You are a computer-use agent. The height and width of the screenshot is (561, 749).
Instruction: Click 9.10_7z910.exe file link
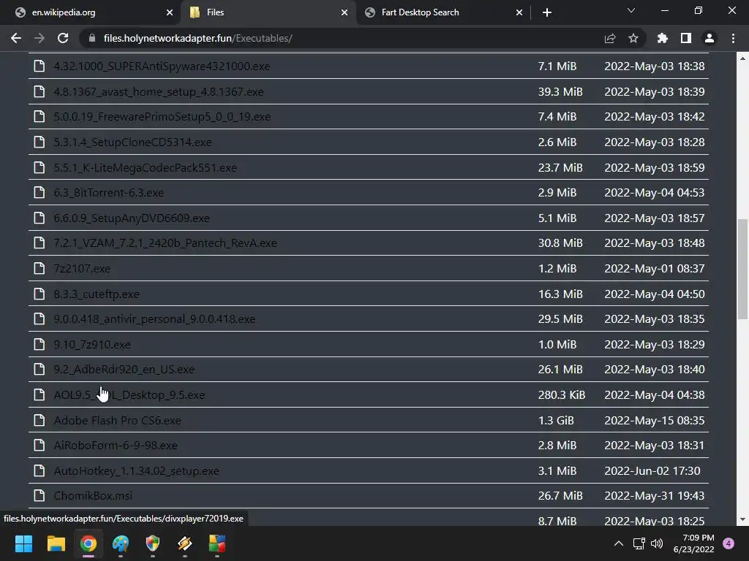[x=92, y=345]
